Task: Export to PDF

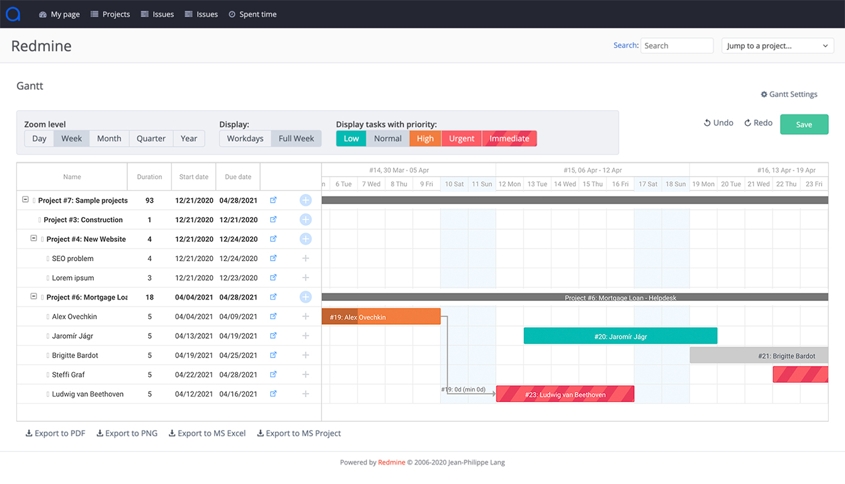Action: click(x=55, y=433)
